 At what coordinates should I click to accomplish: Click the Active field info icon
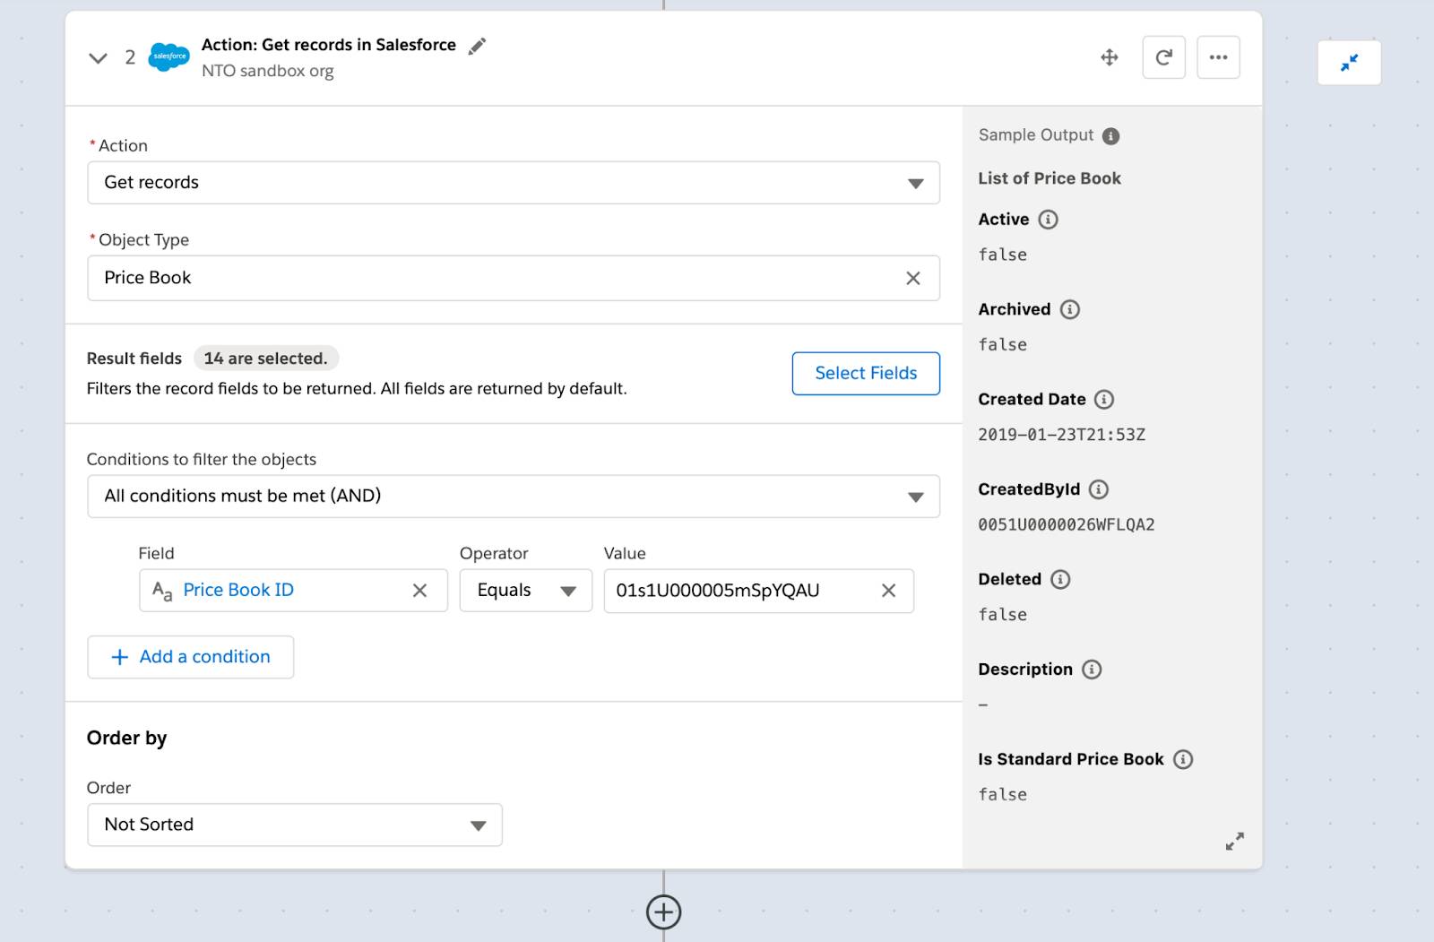[1048, 220]
